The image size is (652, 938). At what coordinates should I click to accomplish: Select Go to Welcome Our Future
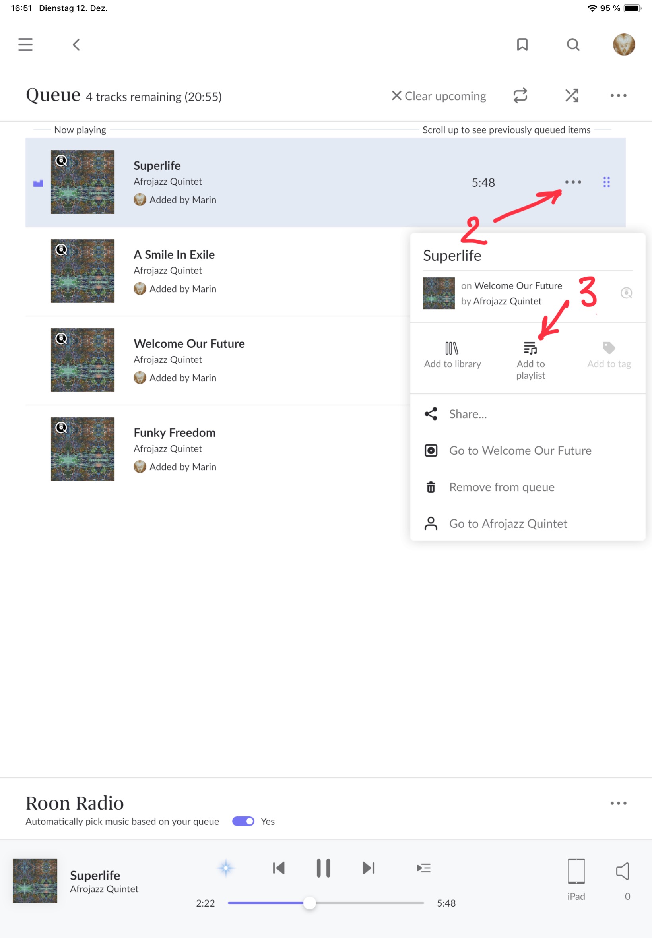(x=528, y=450)
